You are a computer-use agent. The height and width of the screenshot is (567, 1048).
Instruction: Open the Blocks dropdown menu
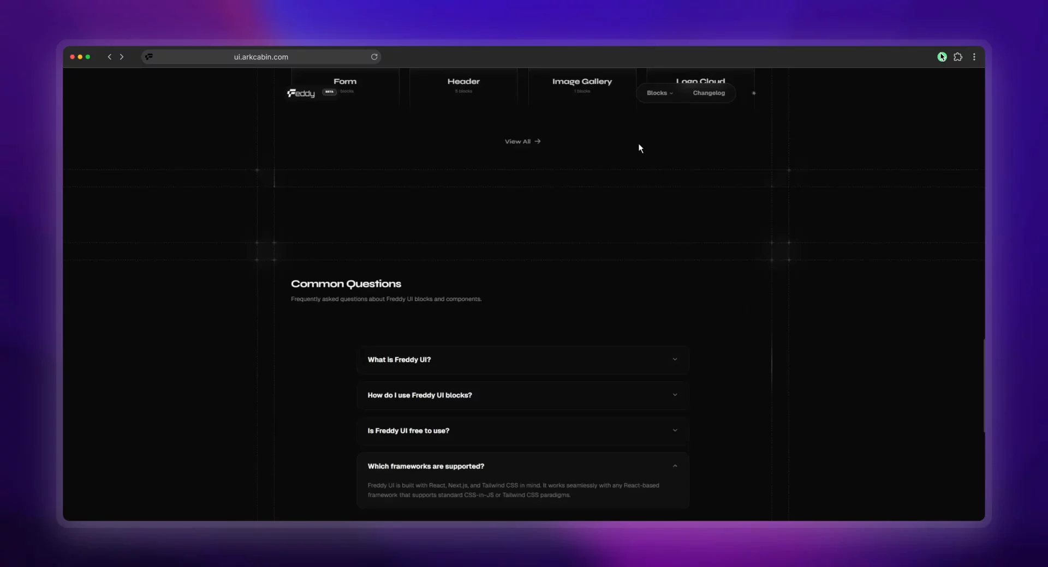point(660,93)
